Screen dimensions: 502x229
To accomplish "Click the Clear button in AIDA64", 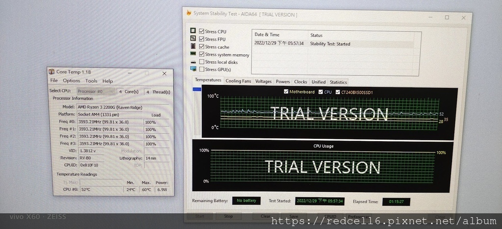I will (265, 216).
